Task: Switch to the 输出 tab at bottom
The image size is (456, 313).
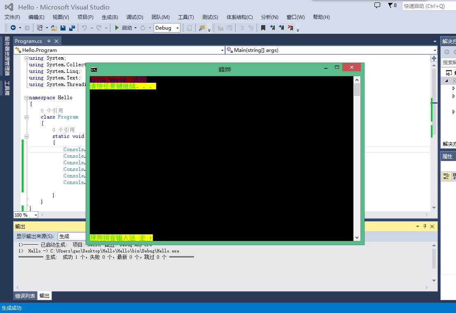Action: (x=44, y=296)
